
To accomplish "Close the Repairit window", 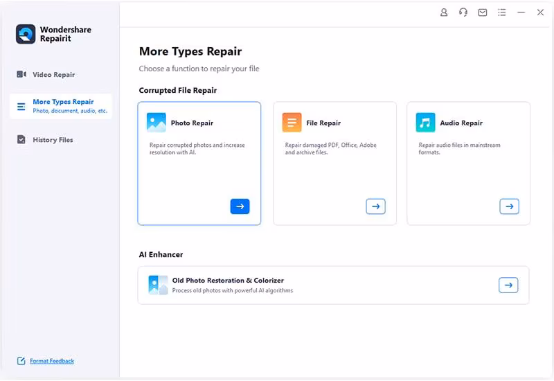I will pyautogui.click(x=540, y=12).
